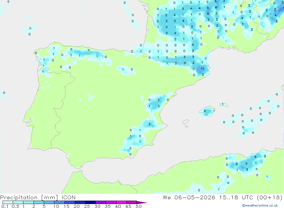Select legend swatch between 40 and 45

click(x=121, y=202)
